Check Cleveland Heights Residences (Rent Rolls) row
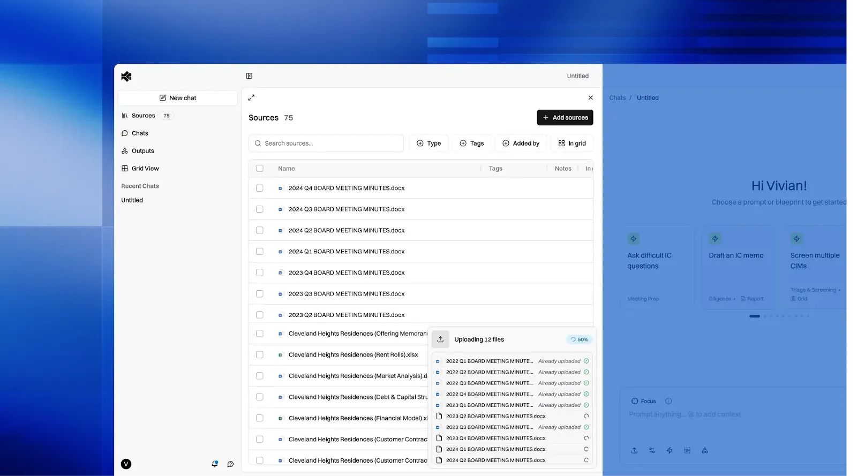This screenshot has width=857, height=476. (x=260, y=355)
